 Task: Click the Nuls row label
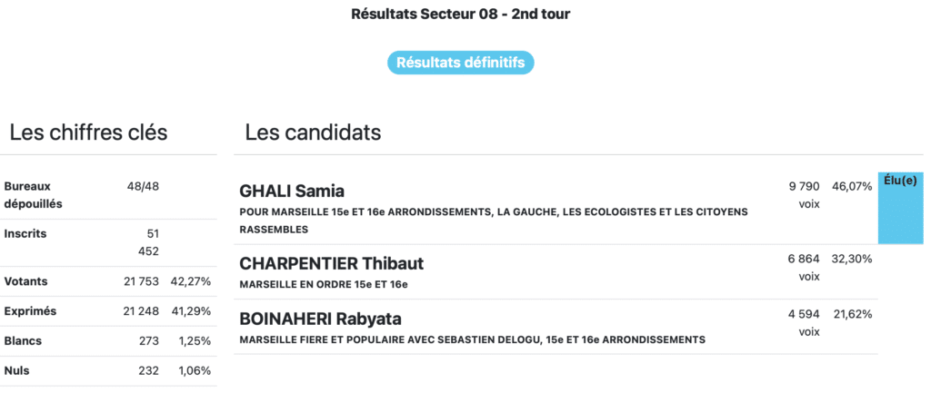[x=17, y=370]
